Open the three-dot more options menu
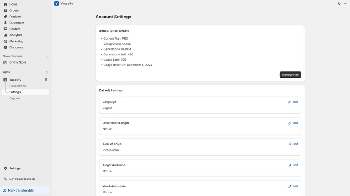Viewport: 350px width, 196px height. click(345, 3)
